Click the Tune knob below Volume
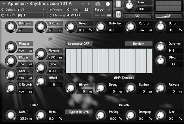184x124 pixels. click(41, 68)
